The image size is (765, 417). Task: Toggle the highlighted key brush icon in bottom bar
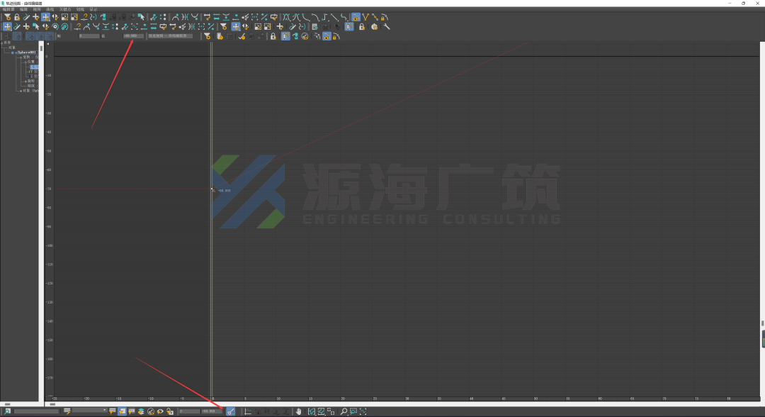point(231,411)
